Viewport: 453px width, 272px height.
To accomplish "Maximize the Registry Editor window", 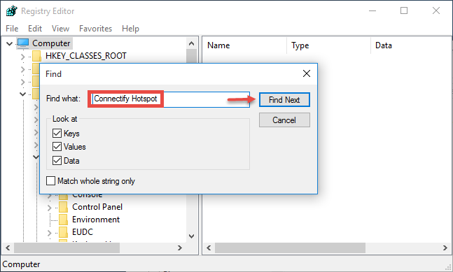I will [404, 11].
